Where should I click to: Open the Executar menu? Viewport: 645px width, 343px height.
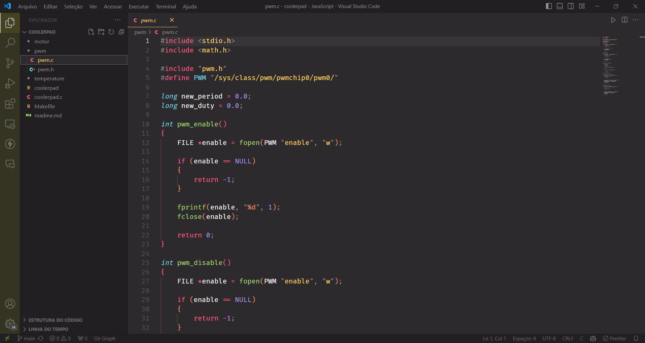point(139,6)
